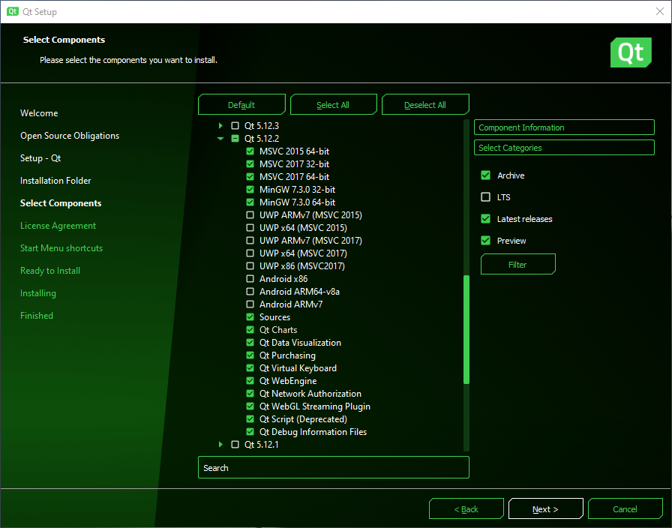Viewport: 672px width, 528px height.
Task: Click the Ready to Install step
Action: click(50, 271)
